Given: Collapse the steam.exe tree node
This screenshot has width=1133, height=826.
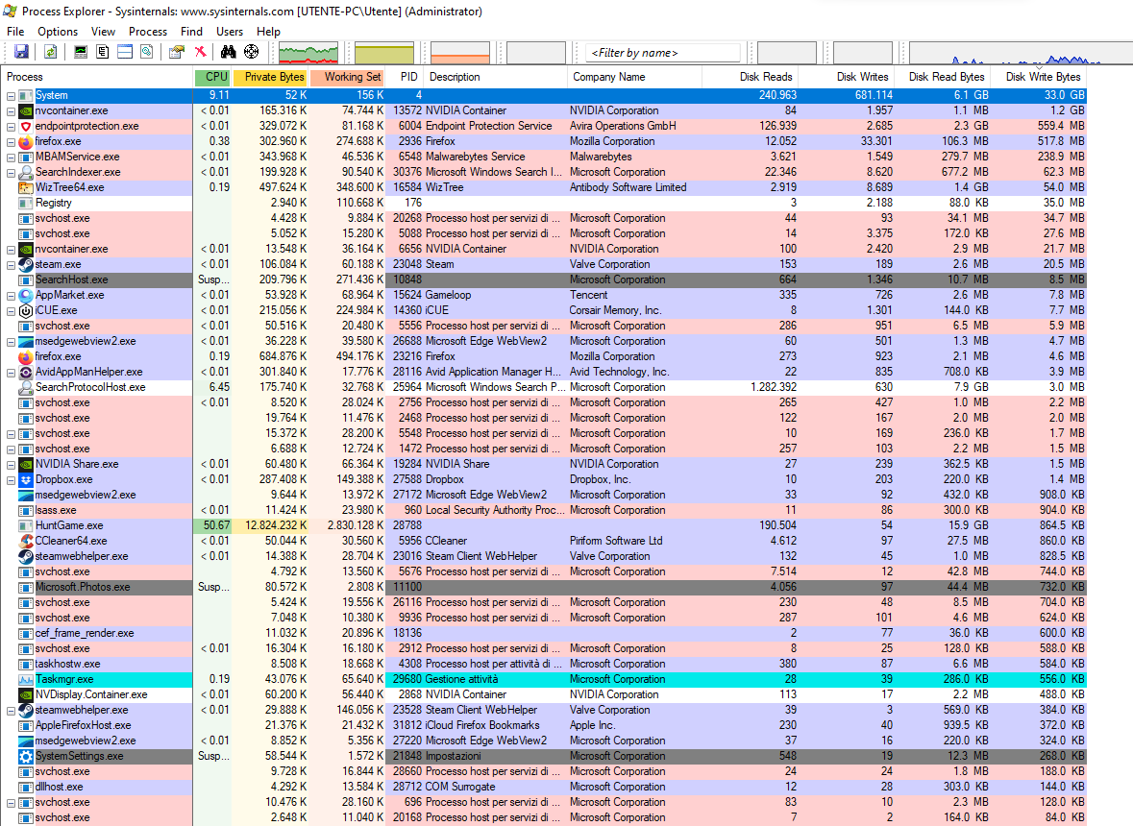Looking at the screenshot, I should tap(11, 265).
